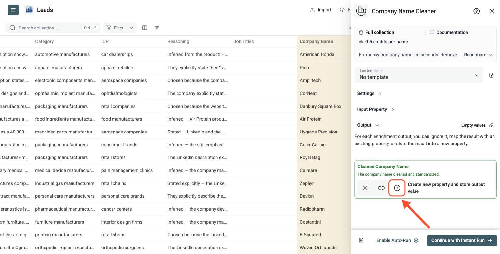500x254 pixels.
Task: Click the save disk icon
Action: [x=361, y=240]
